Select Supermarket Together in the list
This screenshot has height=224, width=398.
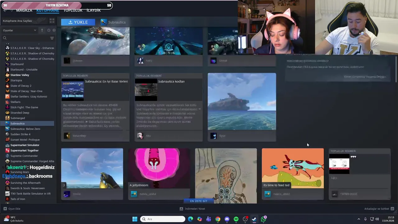[x=24, y=150]
